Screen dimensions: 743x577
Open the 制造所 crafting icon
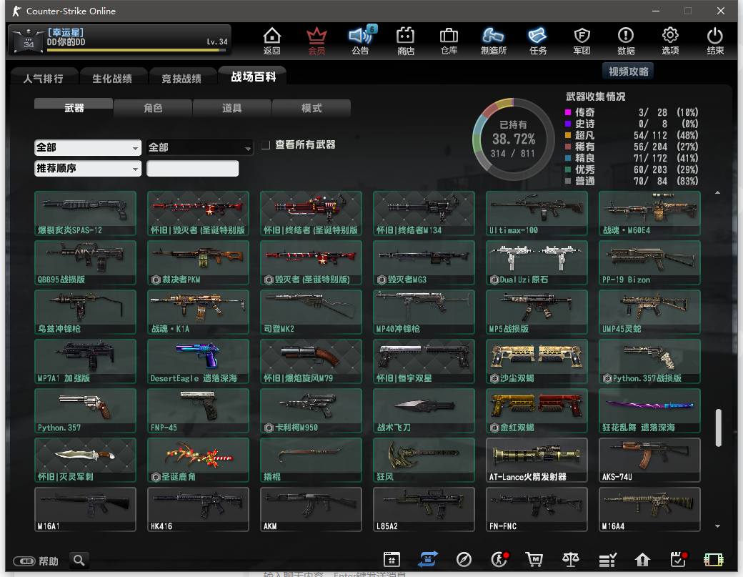[494, 41]
